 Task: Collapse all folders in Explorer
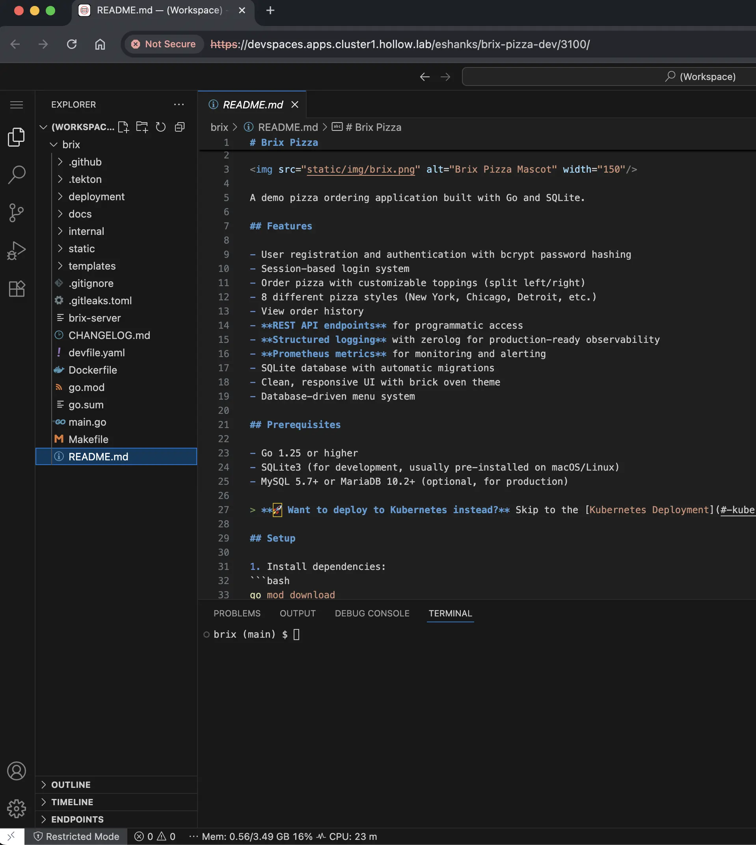click(179, 127)
